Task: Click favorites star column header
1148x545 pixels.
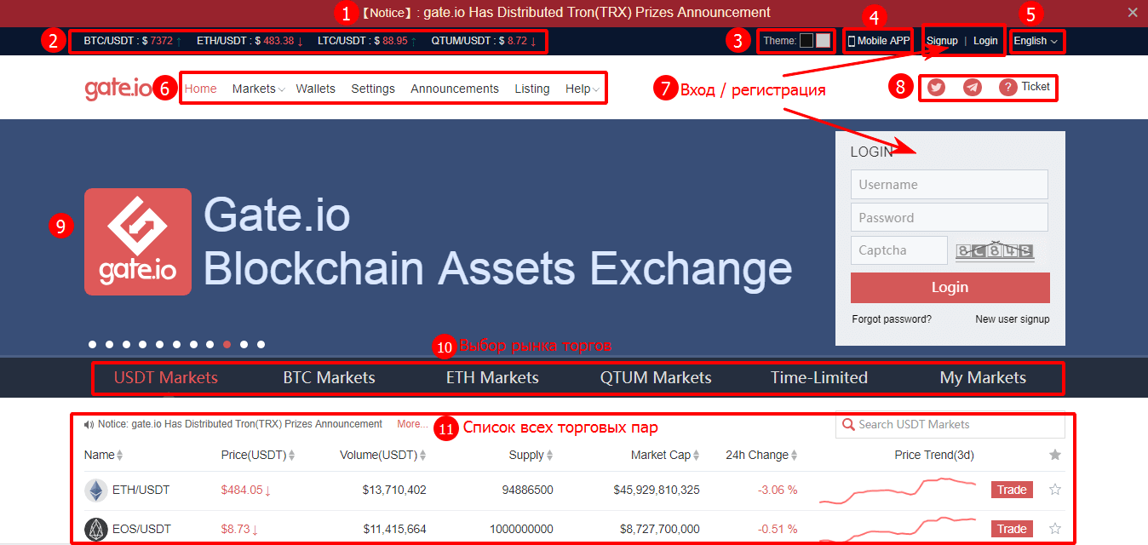Action: point(1055,455)
